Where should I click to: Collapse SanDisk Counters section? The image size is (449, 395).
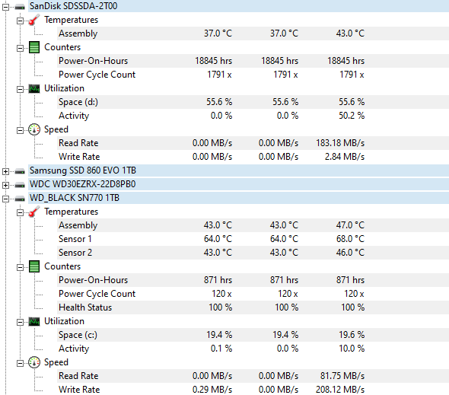(20, 48)
